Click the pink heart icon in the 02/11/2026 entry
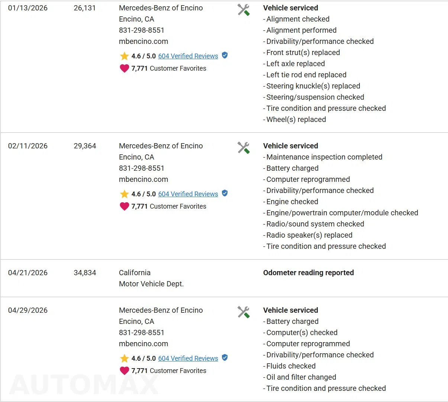This screenshot has height=402, width=448. [x=124, y=206]
